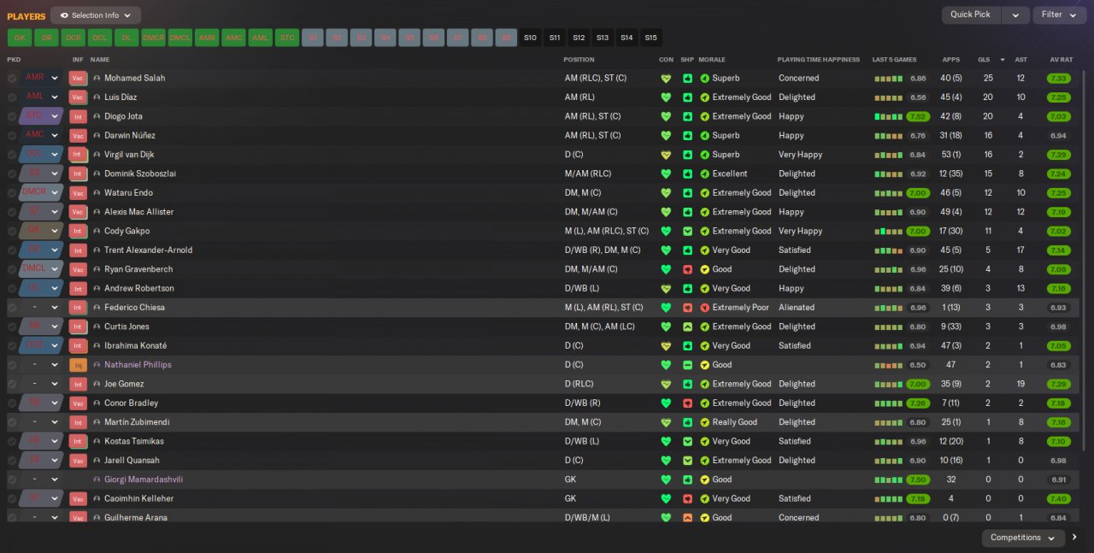This screenshot has height=553, width=1094.
Task: Toggle the picked checkmark for Joe Gomez
Action: tap(12, 385)
